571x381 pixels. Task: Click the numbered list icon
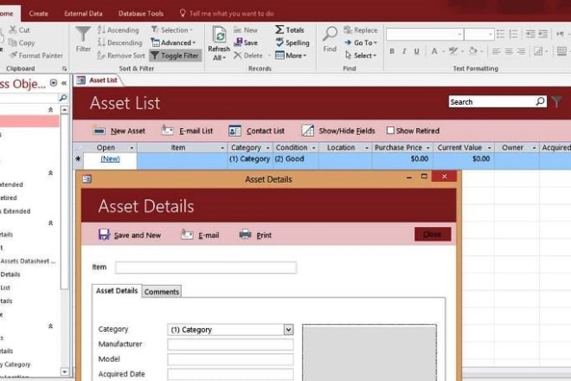tap(513, 34)
